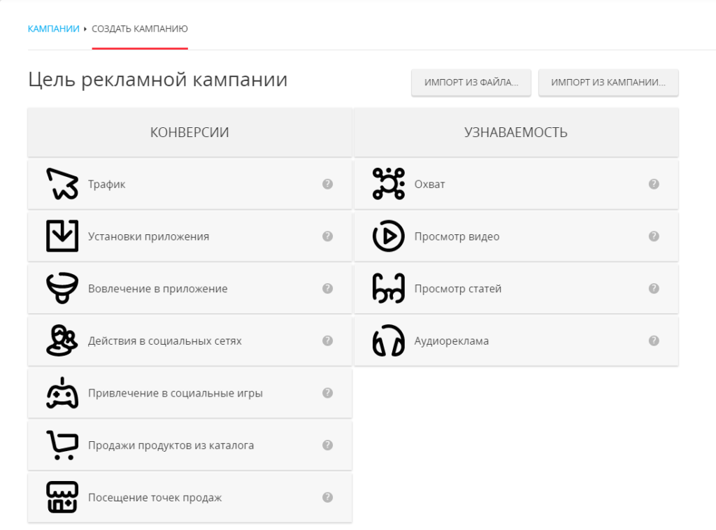Click the Охват reach icon
This screenshot has height=530, width=716.
click(x=389, y=183)
